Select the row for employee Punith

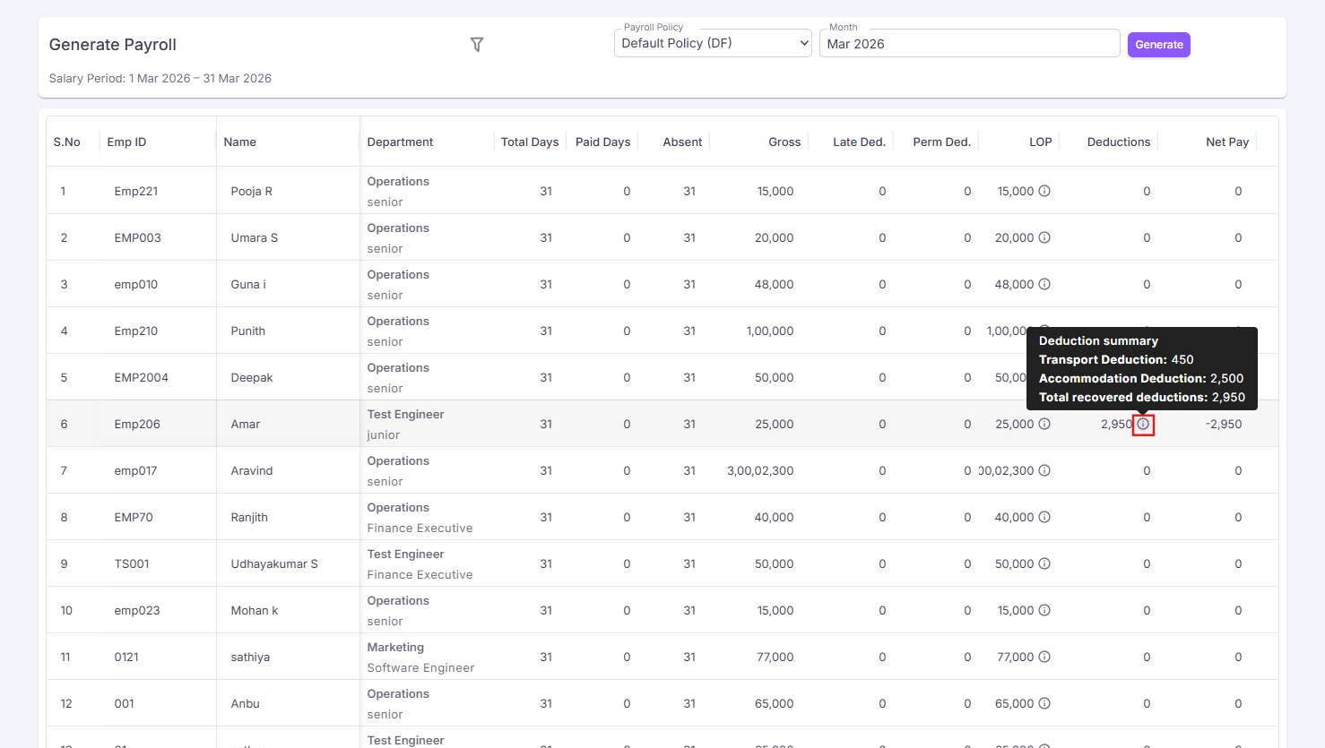tap(662, 331)
